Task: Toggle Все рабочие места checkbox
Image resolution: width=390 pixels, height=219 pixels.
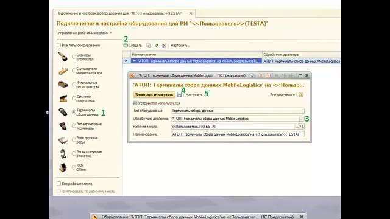Action: tap(58, 184)
